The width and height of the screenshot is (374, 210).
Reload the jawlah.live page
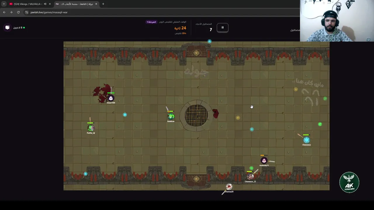(x=18, y=12)
